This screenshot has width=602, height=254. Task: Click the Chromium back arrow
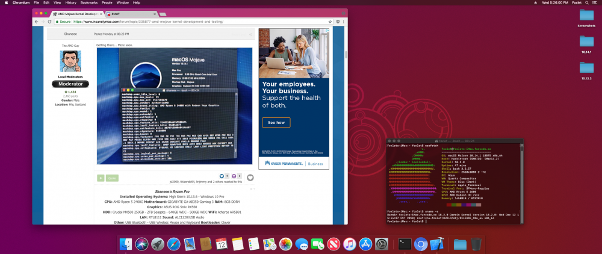37,22
